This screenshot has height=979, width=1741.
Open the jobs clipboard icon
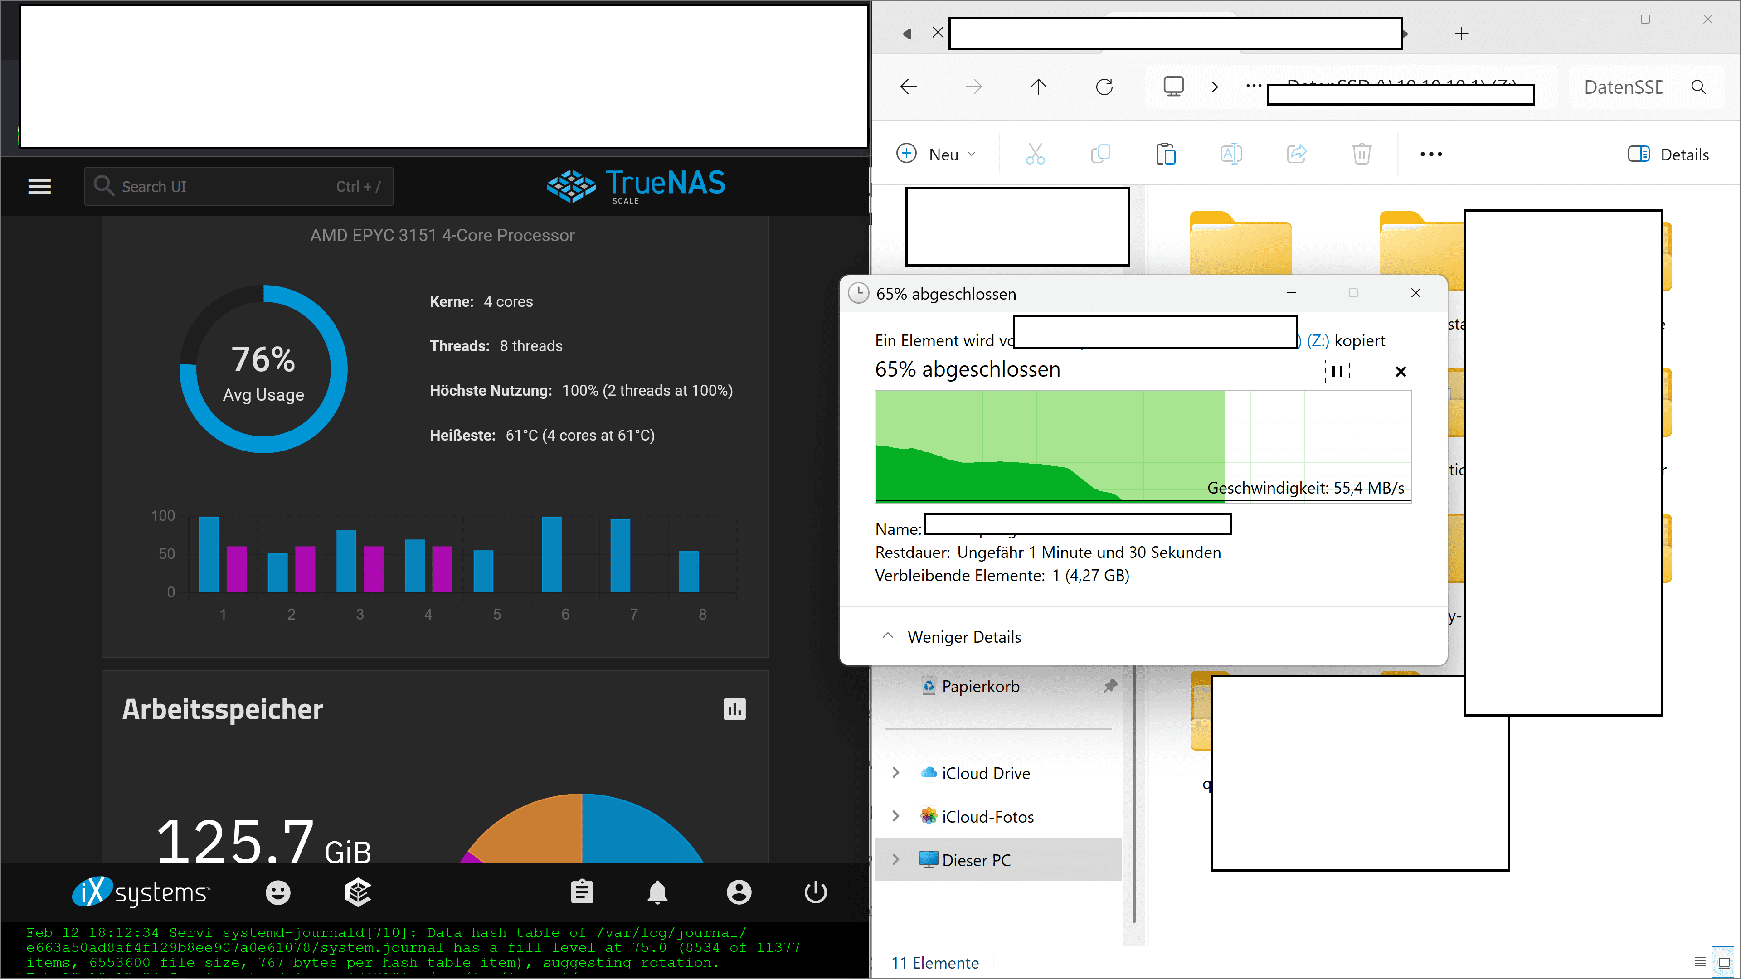(x=582, y=892)
